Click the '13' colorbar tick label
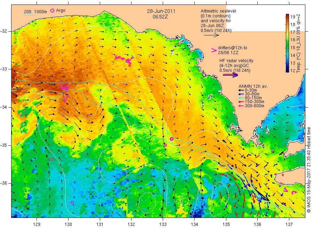Image resolution: width=313 pixels, height=229 pixels. 293,63
